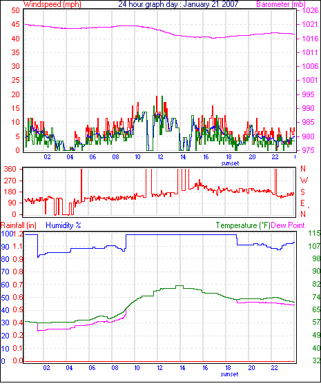321x388 pixels.
Task: Select the 1001 barometer scale value
Action: point(309,80)
